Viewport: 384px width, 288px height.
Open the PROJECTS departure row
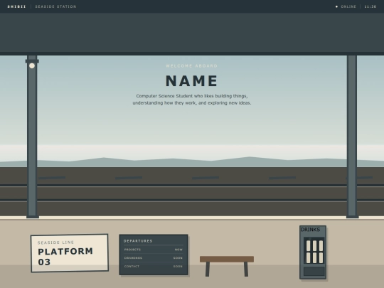click(154, 250)
